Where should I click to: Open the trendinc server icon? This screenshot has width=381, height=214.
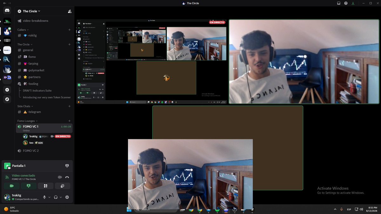[7, 50]
